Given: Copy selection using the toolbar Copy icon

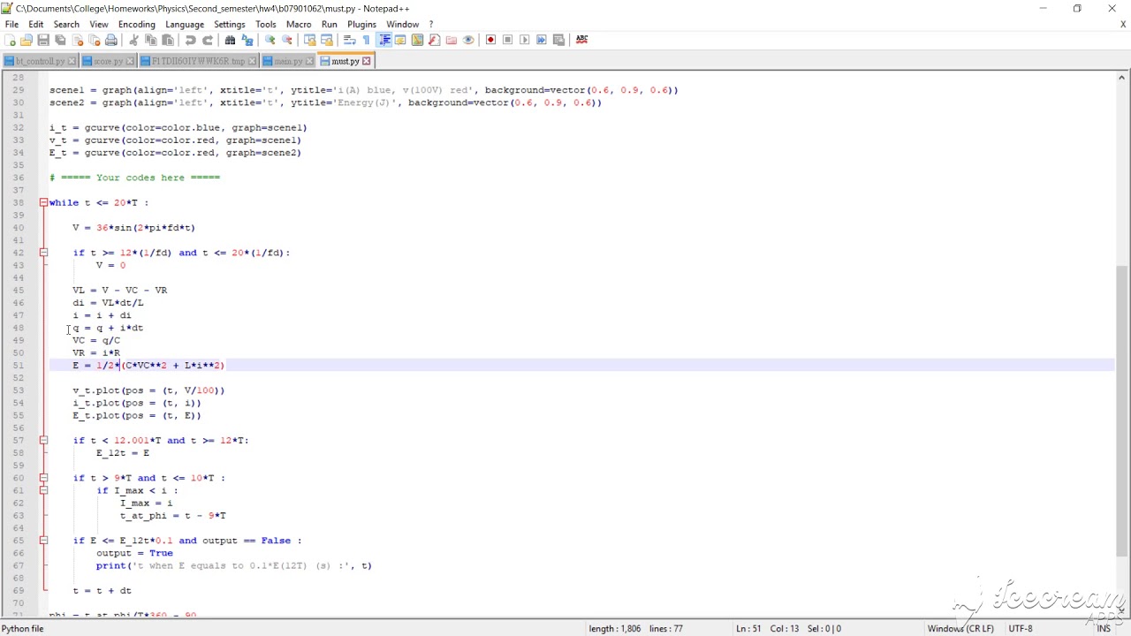Looking at the screenshot, I should click(x=151, y=40).
